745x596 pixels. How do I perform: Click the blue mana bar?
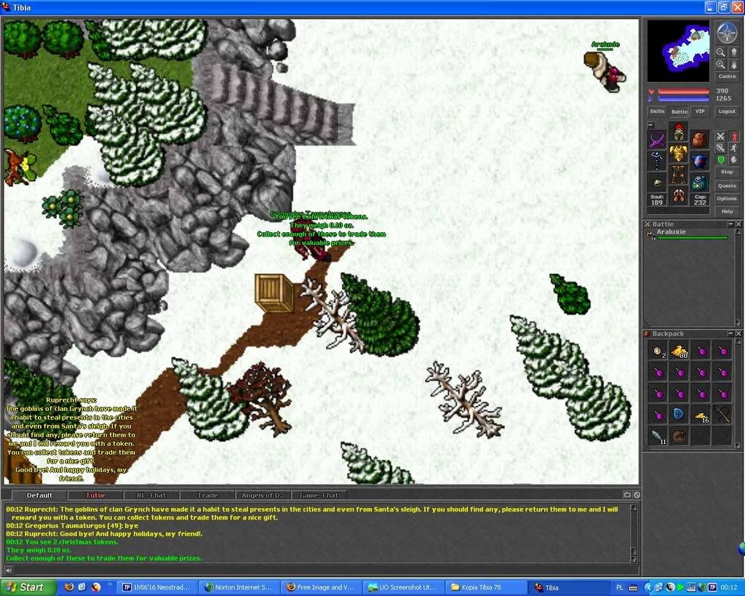point(683,98)
